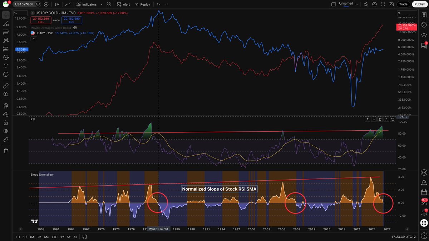Open chart settings hexagon icon
The width and height of the screenshot is (429, 241).
374,4
